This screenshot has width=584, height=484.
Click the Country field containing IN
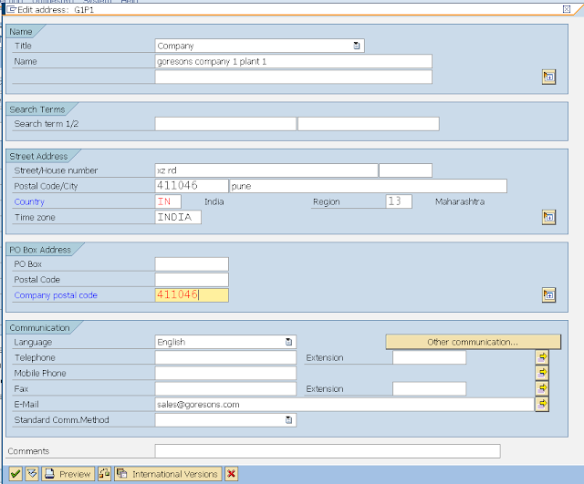168,201
